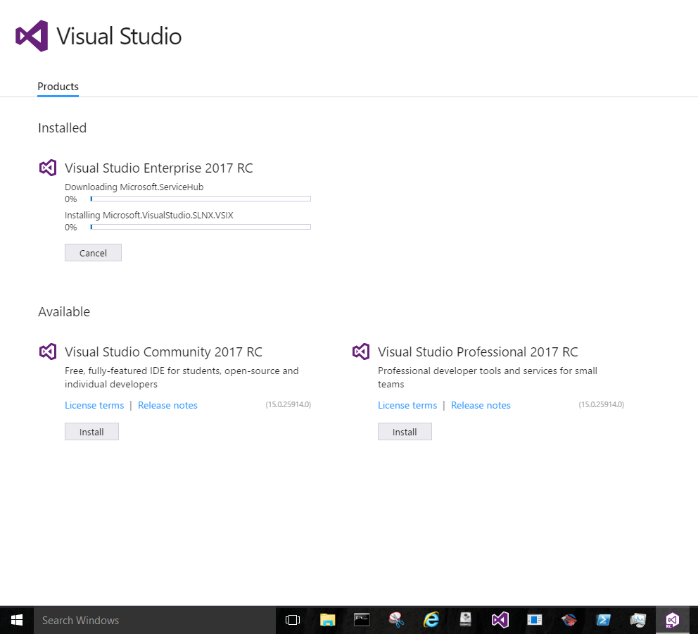The image size is (698, 634).
Task: Click the Visual Studio wordmark in the header
Action: click(119, 36)
